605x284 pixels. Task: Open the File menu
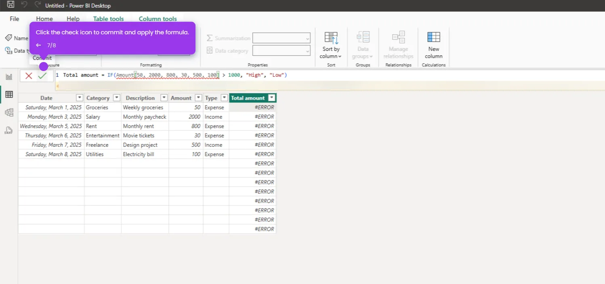click(x=15, y=19)
